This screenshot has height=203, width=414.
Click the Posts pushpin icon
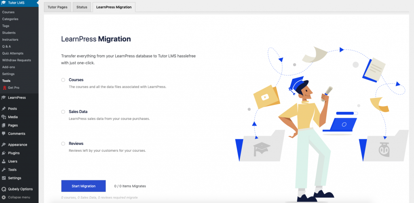[3, 109]
